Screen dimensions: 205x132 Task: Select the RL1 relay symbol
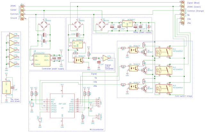pos(164,52)
